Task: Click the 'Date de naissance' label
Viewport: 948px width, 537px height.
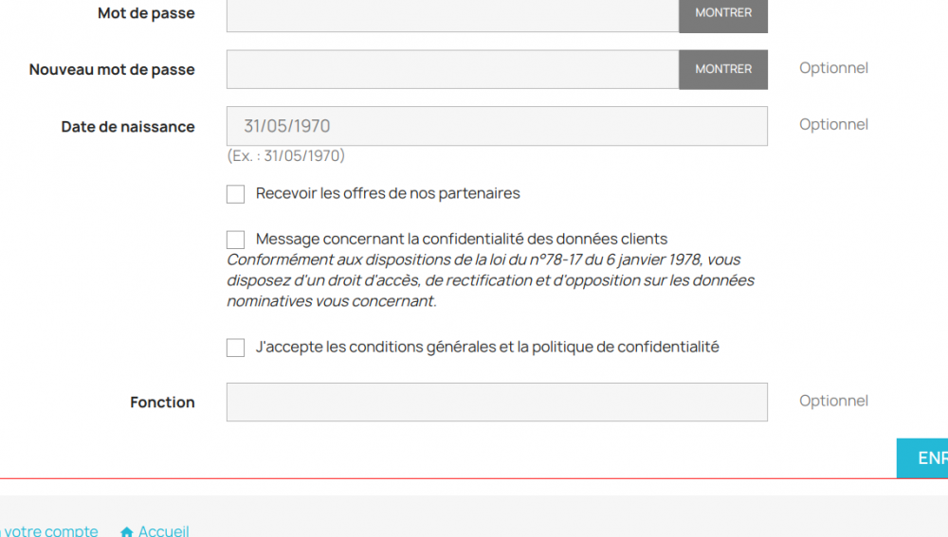Action: click(x=128, y=127)
